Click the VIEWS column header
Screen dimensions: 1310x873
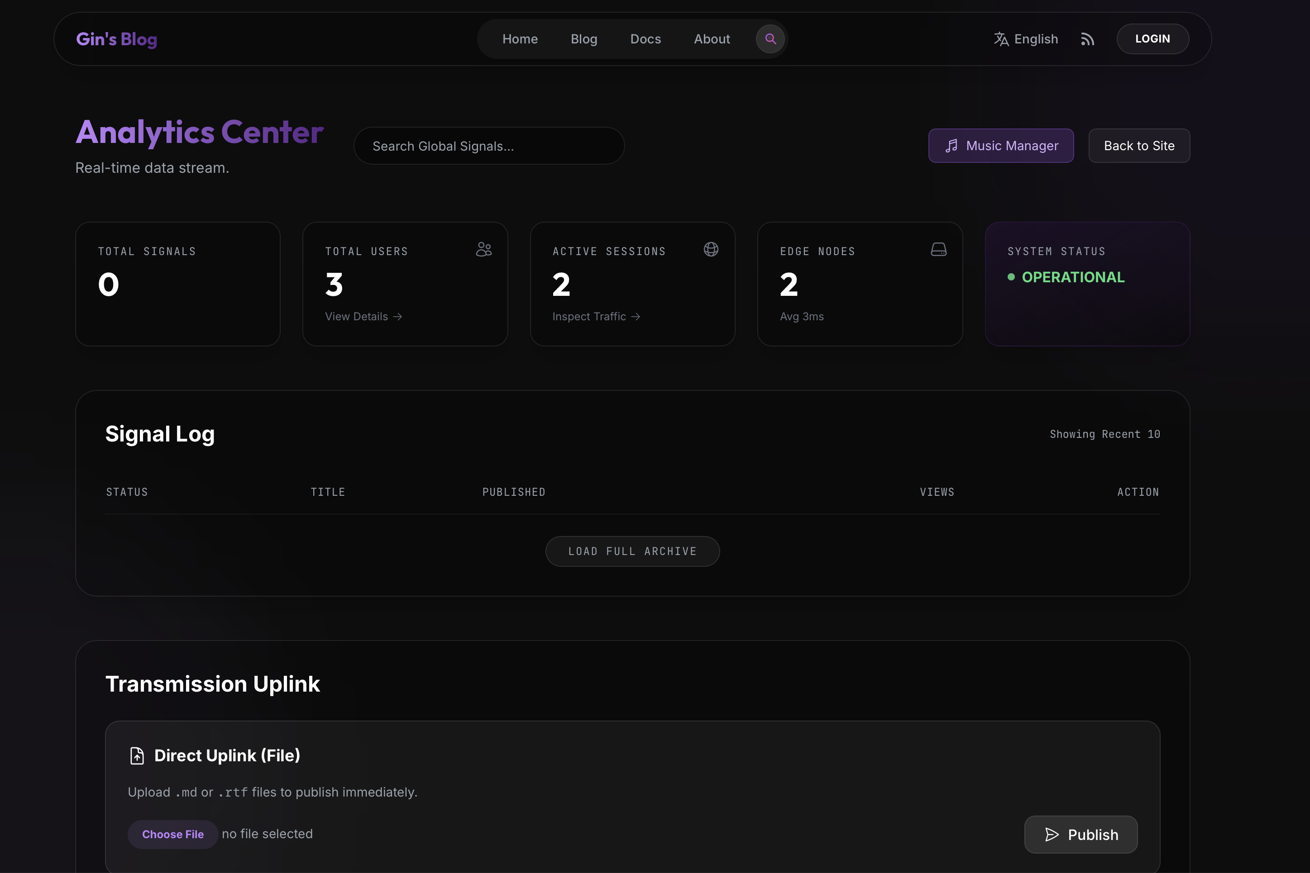(937, 492)
